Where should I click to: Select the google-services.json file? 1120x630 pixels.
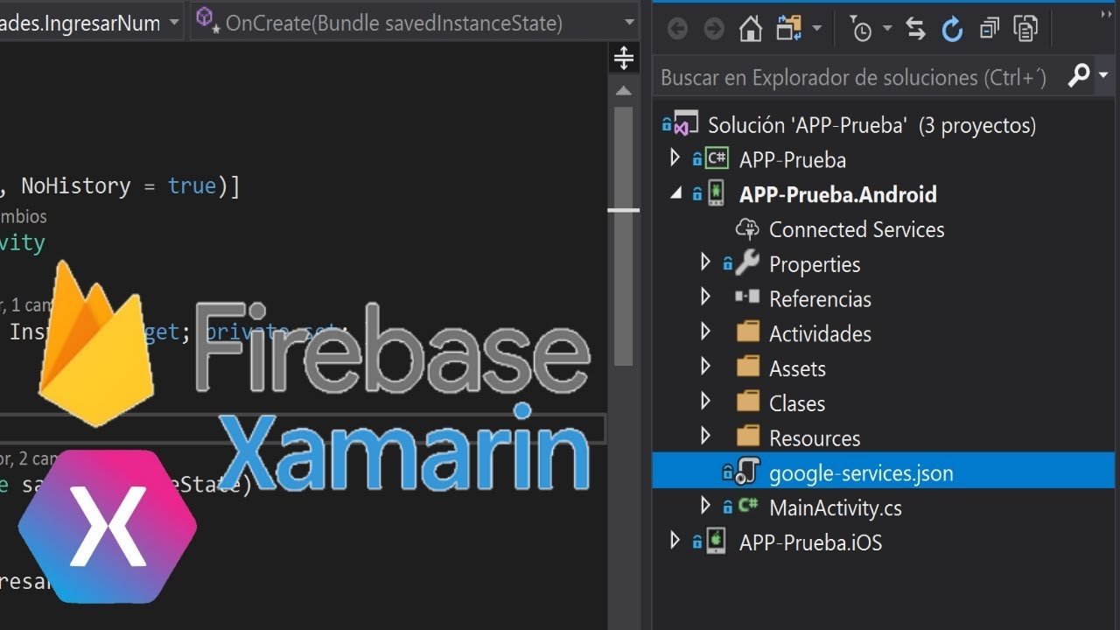(x=861, y=473)
